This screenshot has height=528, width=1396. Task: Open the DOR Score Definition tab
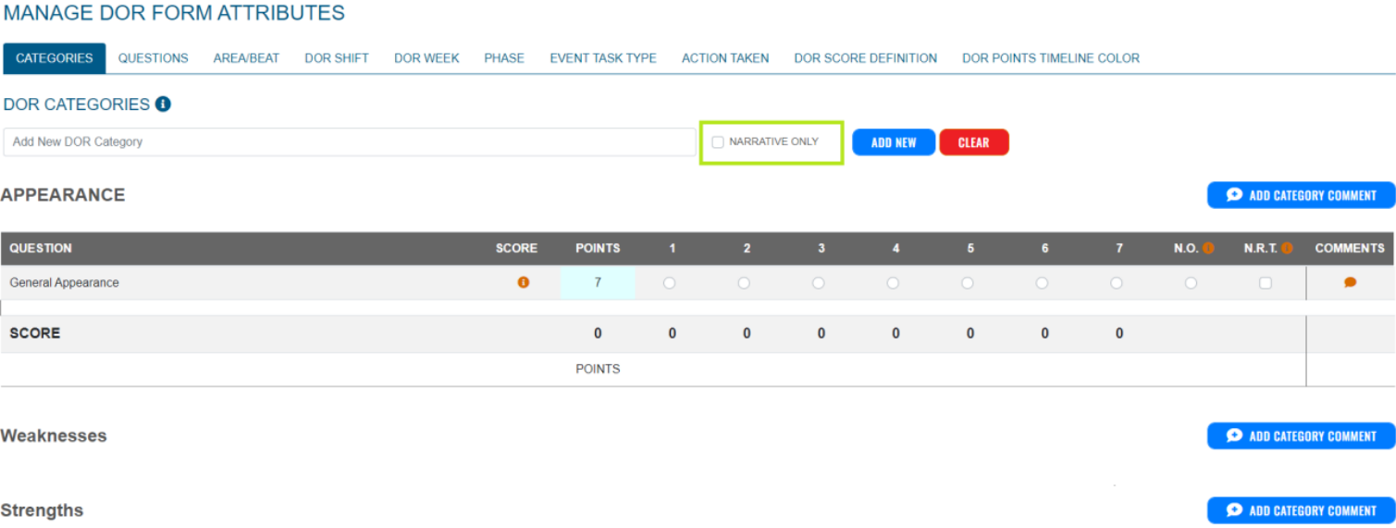tap(865, 58)
